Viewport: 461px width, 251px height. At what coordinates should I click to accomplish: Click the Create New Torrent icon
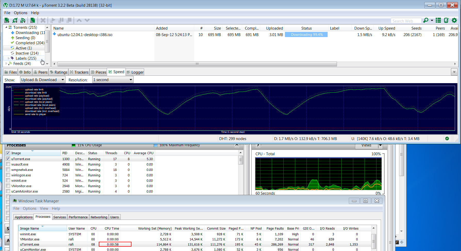[32, 20]
